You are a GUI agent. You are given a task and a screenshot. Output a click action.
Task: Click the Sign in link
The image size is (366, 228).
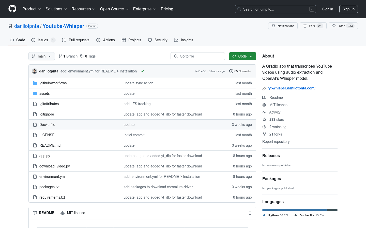[x=328, y=9]
